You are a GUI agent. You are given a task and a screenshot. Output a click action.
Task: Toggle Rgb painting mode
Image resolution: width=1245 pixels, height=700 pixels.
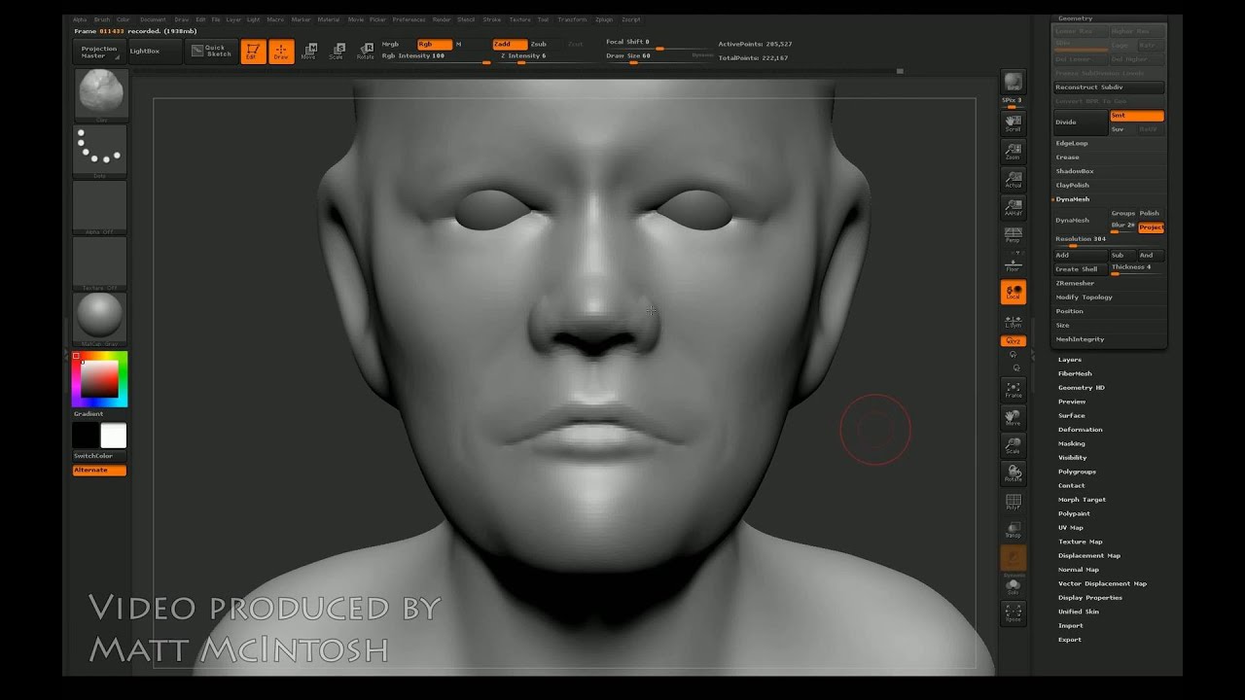435,44
